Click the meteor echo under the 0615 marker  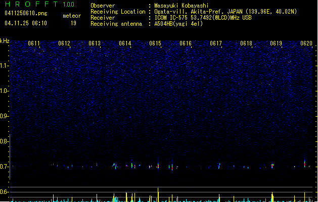158,166
